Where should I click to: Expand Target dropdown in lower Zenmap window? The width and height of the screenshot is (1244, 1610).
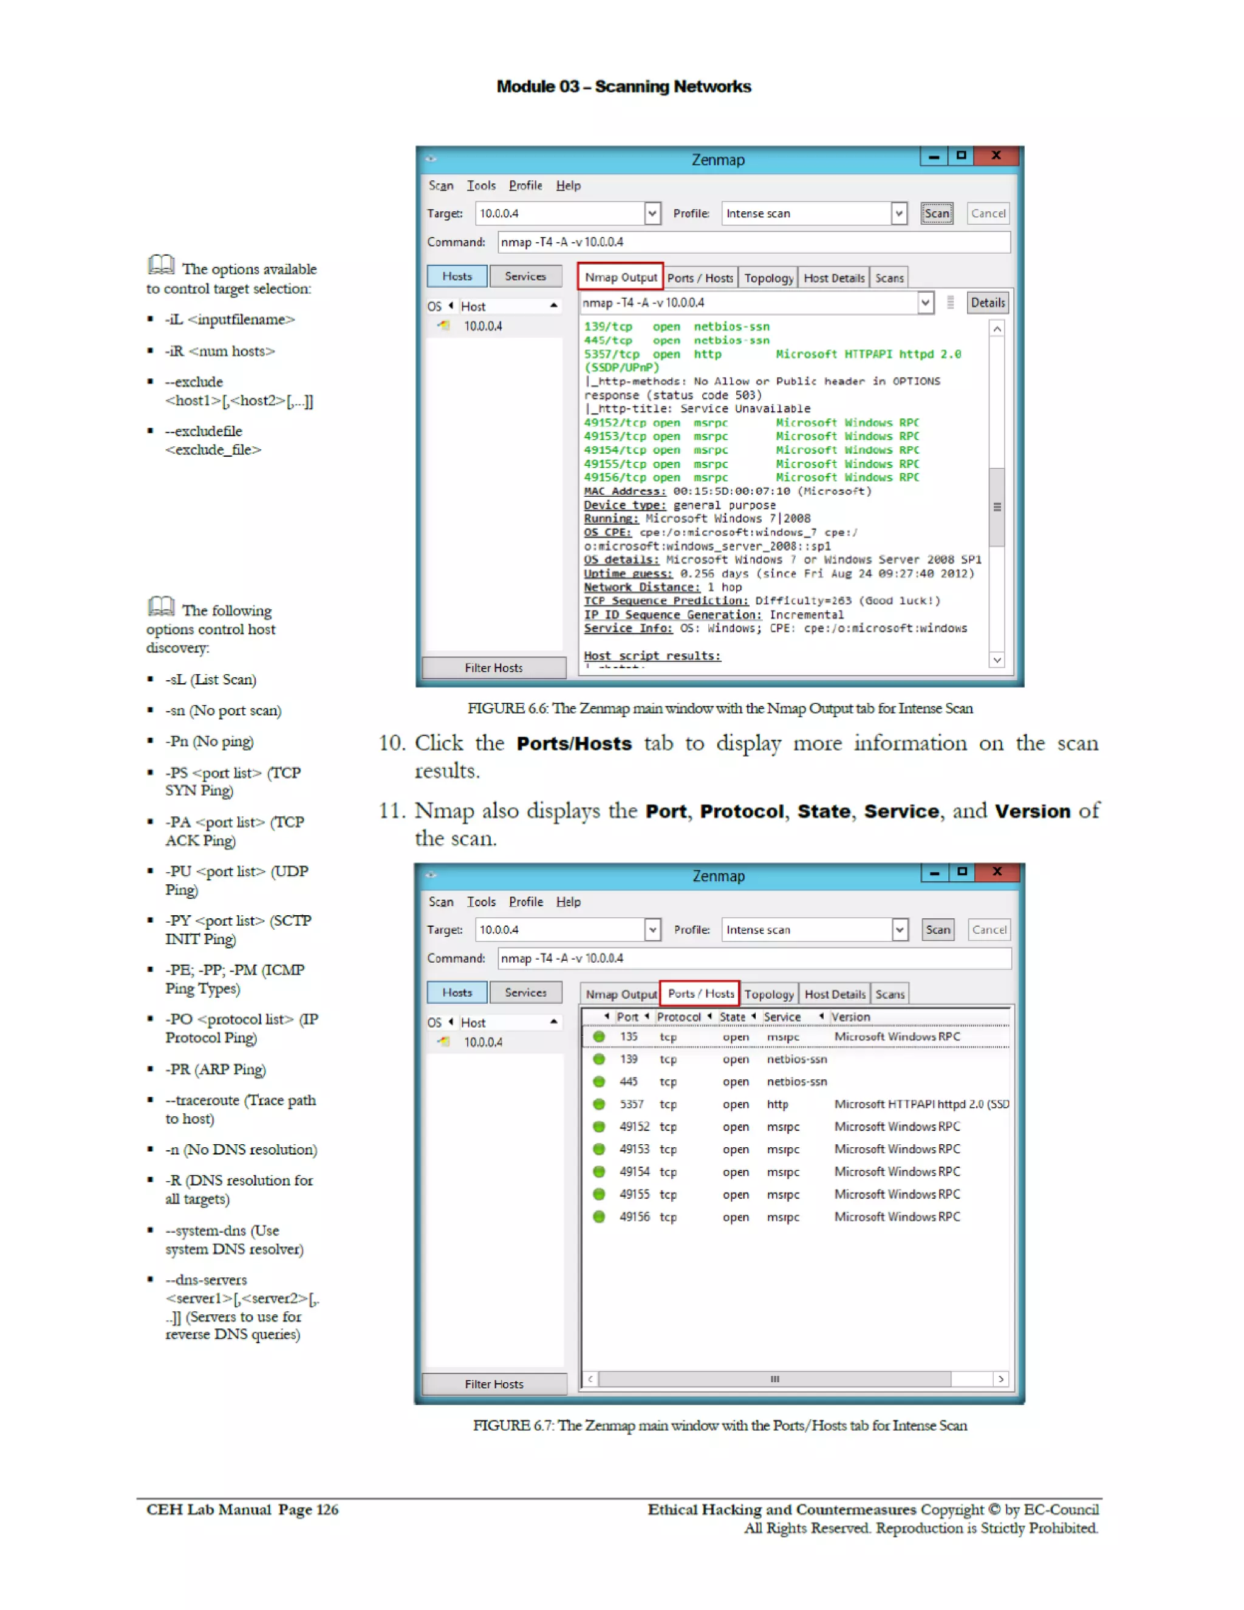652,930
